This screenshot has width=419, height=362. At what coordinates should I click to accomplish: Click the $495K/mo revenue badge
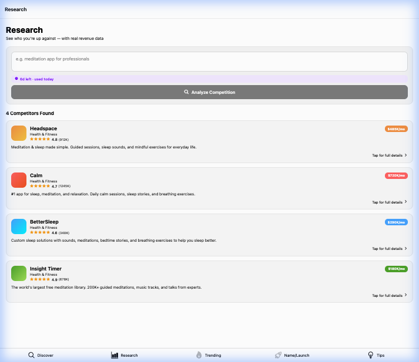[395, 128]
